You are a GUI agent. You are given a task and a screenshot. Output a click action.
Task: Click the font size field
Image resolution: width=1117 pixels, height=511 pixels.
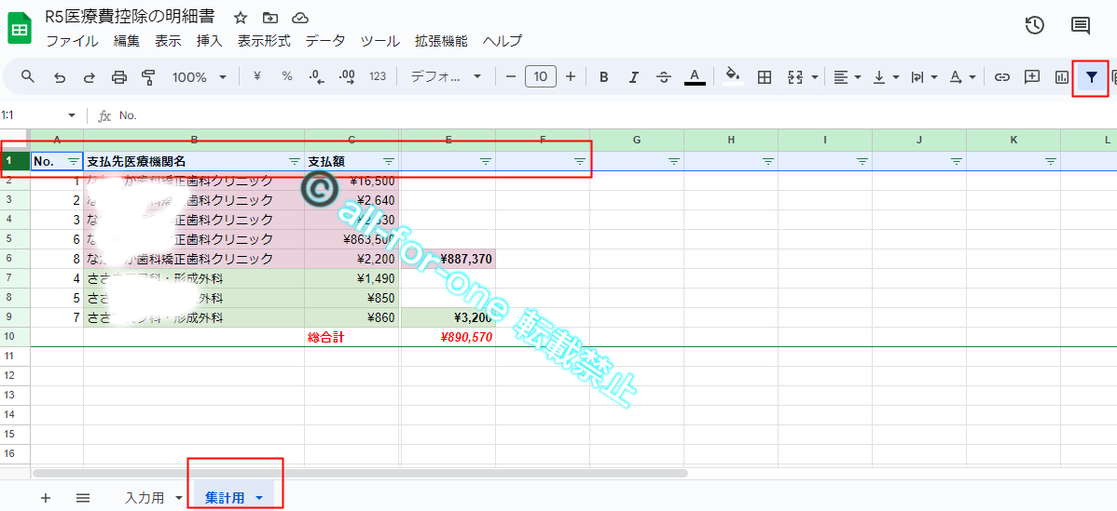(541, 76)
